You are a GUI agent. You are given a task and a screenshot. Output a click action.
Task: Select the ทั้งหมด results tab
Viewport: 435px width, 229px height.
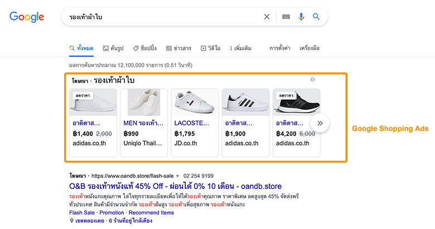[81, 48]
